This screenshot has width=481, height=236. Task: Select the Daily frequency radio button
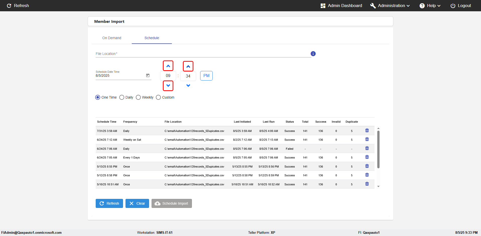click(x=122, y=97)
